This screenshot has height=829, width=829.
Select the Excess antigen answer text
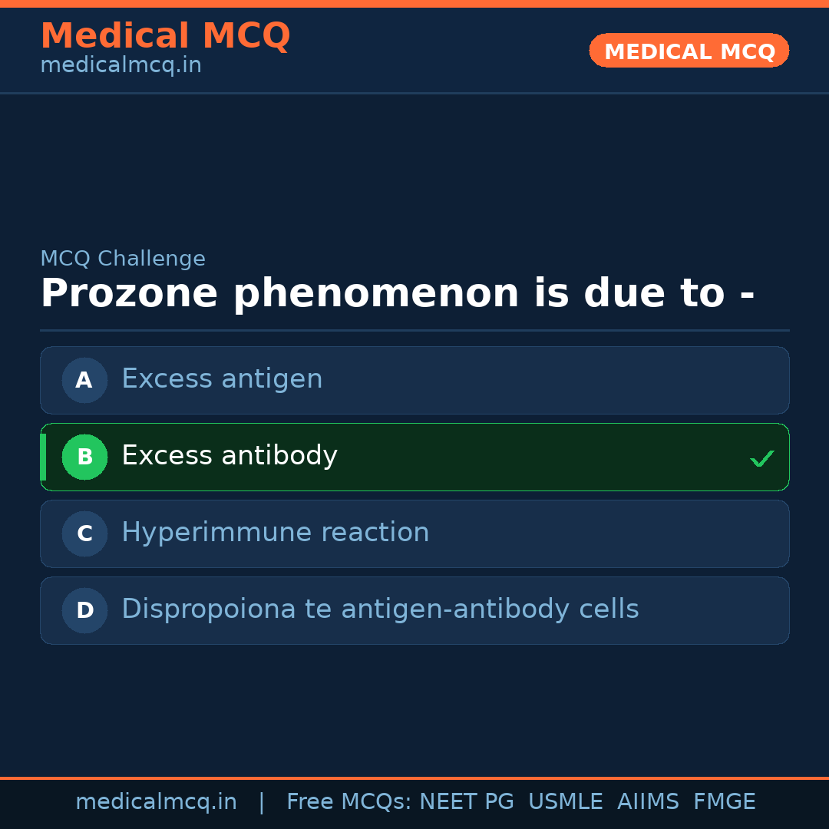[222, 379]
